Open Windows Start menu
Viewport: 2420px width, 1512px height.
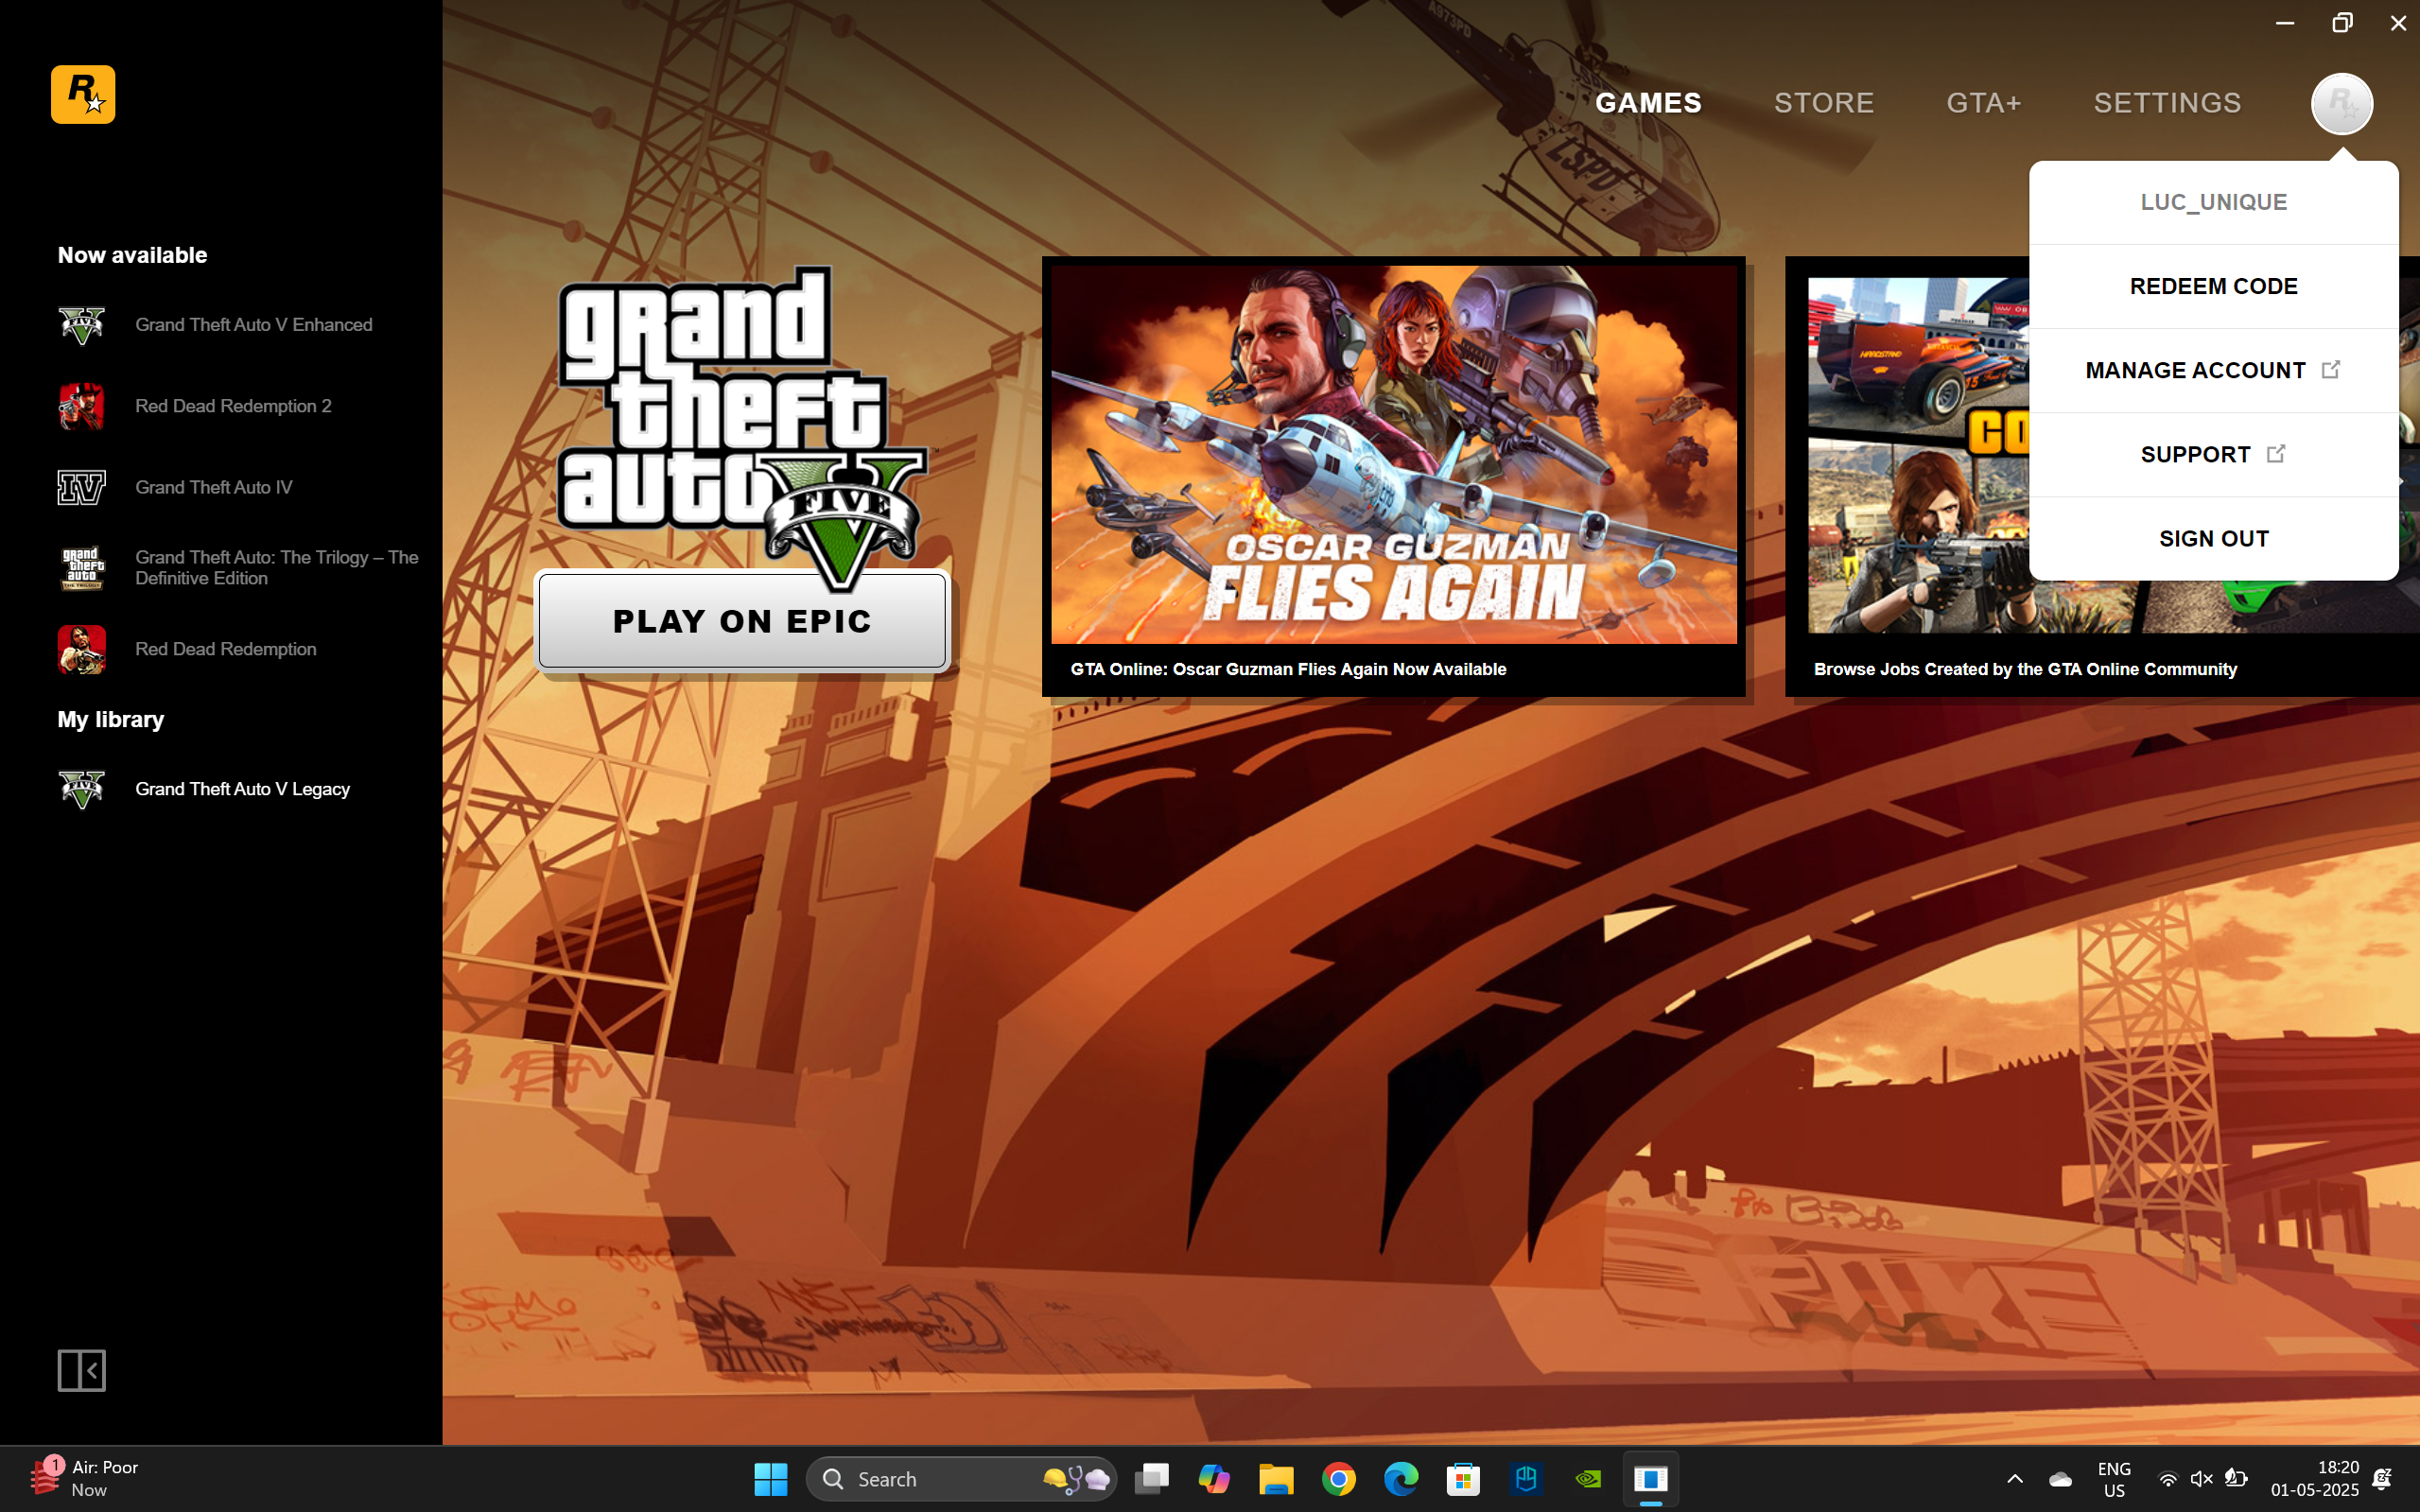771,1478
